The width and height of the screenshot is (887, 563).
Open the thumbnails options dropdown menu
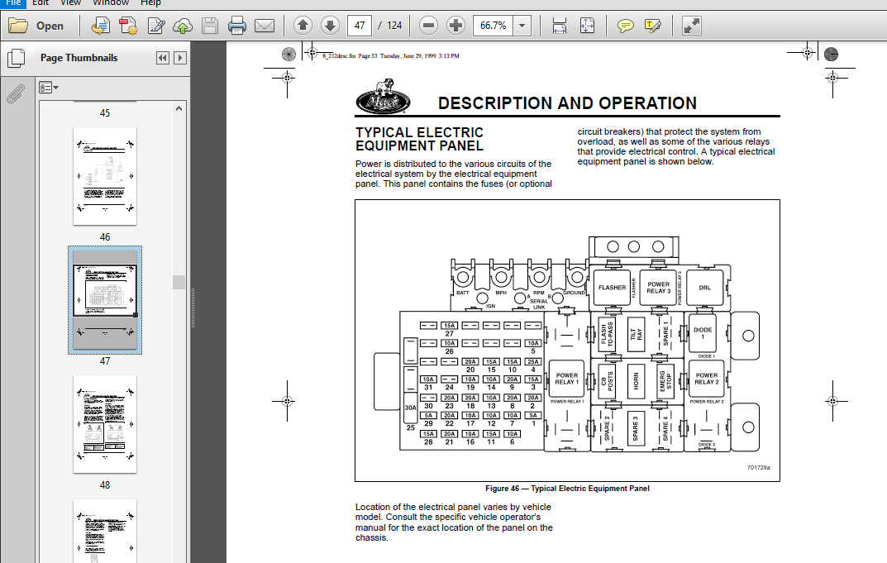click(49, 88)
